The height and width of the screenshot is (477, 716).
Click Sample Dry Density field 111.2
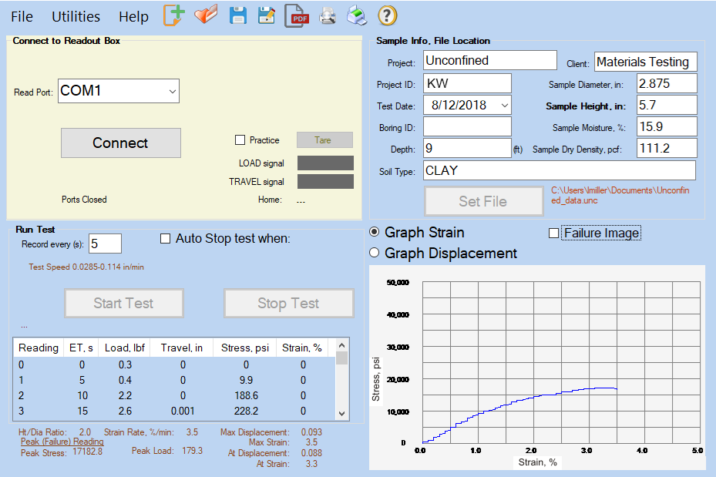[667, 149]
